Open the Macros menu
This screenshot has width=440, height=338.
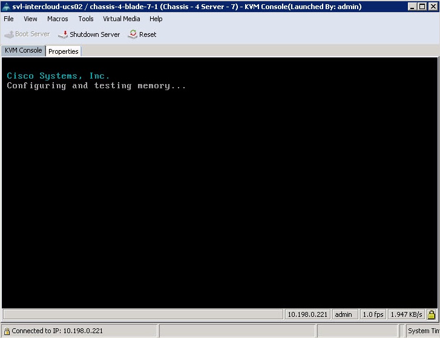tap(57, 19)
